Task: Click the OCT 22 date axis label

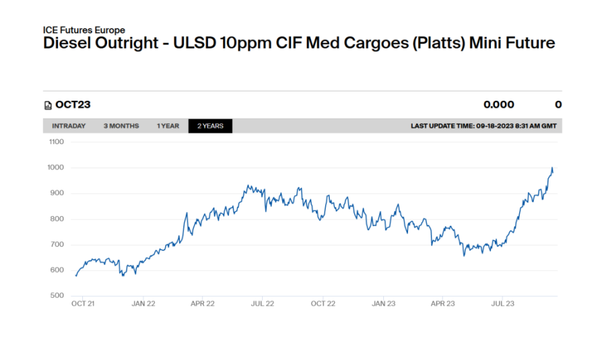Action: click(x=323, y=304)
